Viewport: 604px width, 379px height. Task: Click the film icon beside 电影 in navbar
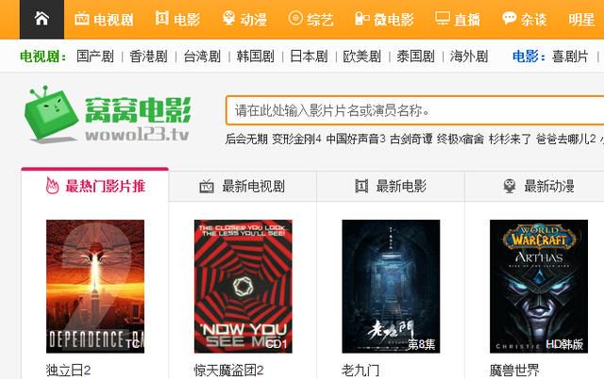coord(161,18)
